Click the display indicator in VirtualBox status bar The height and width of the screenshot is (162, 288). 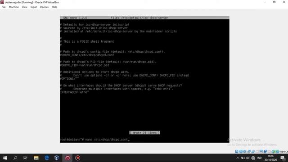click(261, 151)
